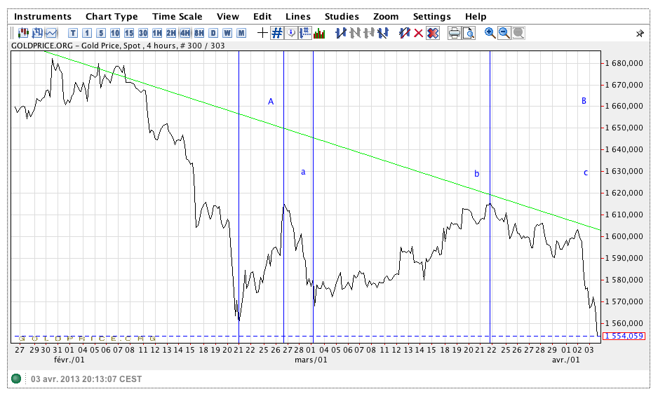
Task: Toggle the data info balloon button
Action: 291,33
